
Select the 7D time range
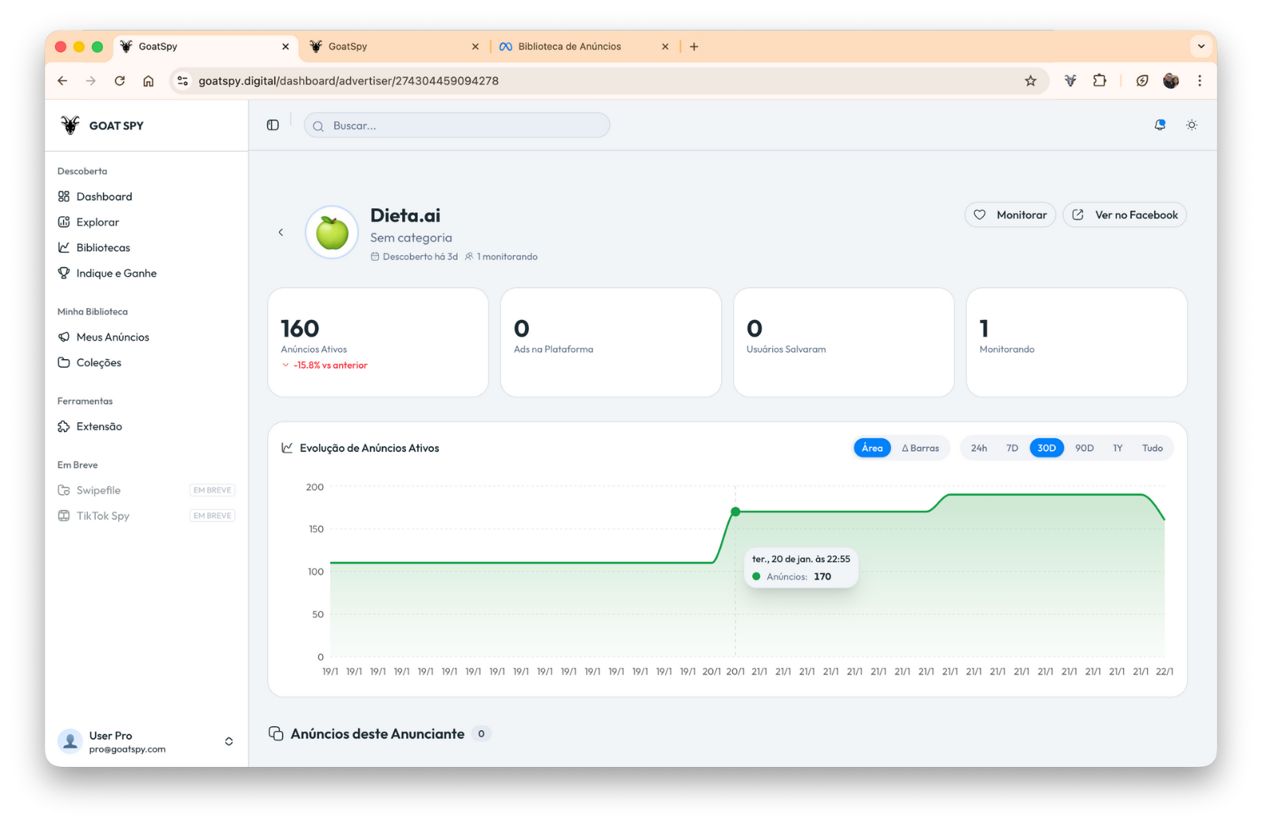(x=1012, y=449)
